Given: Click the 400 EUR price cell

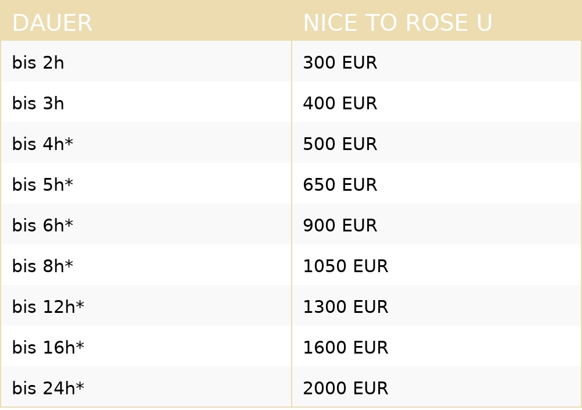Looking at the screenshot, I should pos(340,104).
